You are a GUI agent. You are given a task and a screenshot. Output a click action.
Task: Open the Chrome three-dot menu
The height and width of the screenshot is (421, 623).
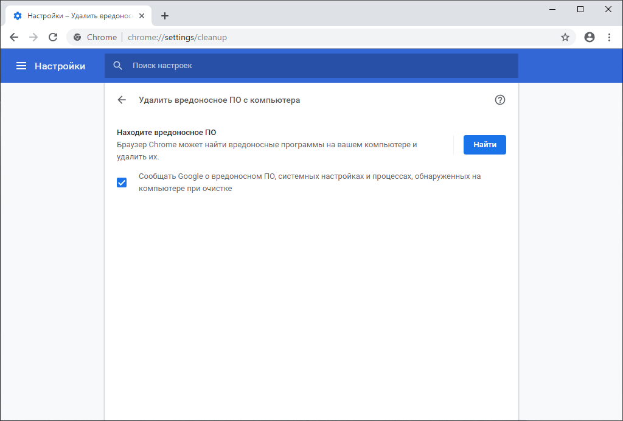(x=609, y=37)
